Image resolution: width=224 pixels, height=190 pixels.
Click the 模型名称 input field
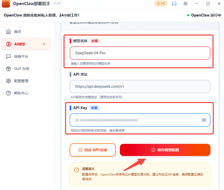coord(140,53)
